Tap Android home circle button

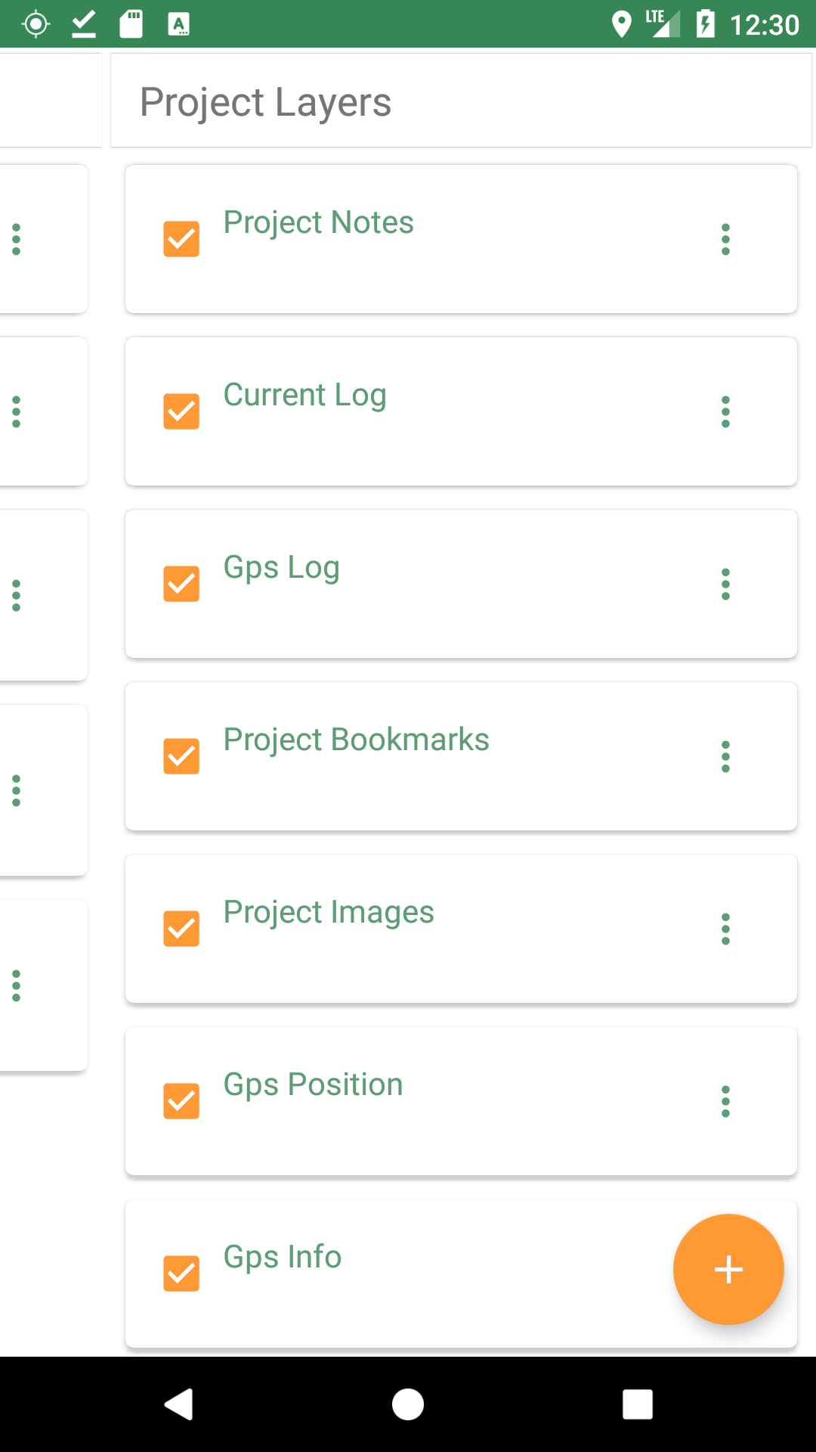point(408,1404)
